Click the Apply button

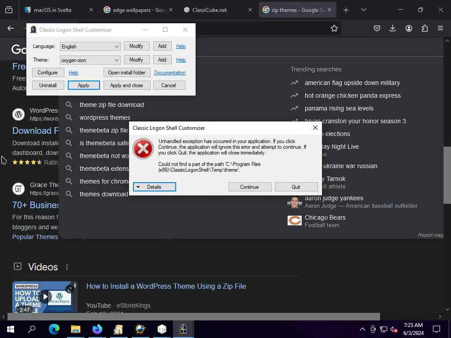[x=84, y=85]
